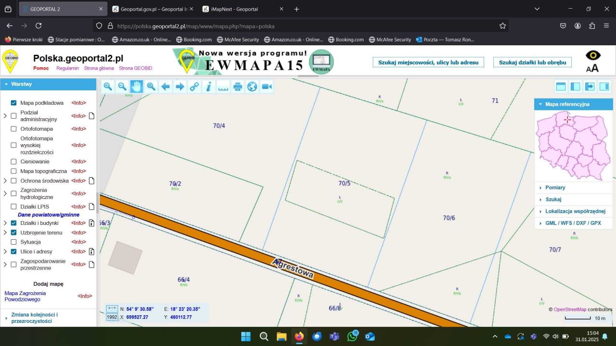The image size is (616, 346).
Task: Click the globe view icon
Action: point(252,86)
